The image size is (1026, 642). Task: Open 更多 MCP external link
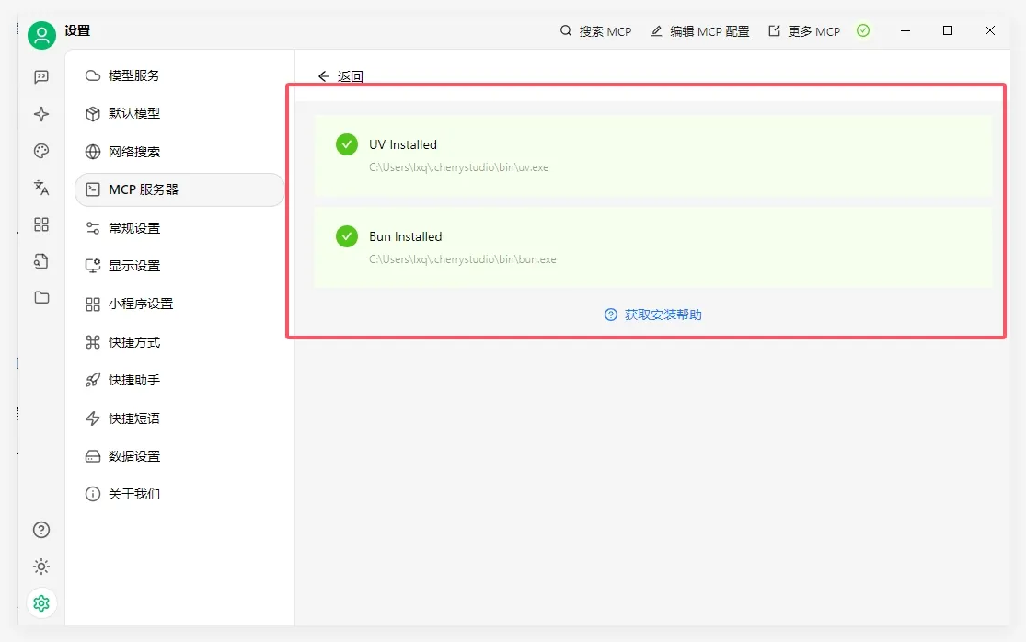(804, 31)
